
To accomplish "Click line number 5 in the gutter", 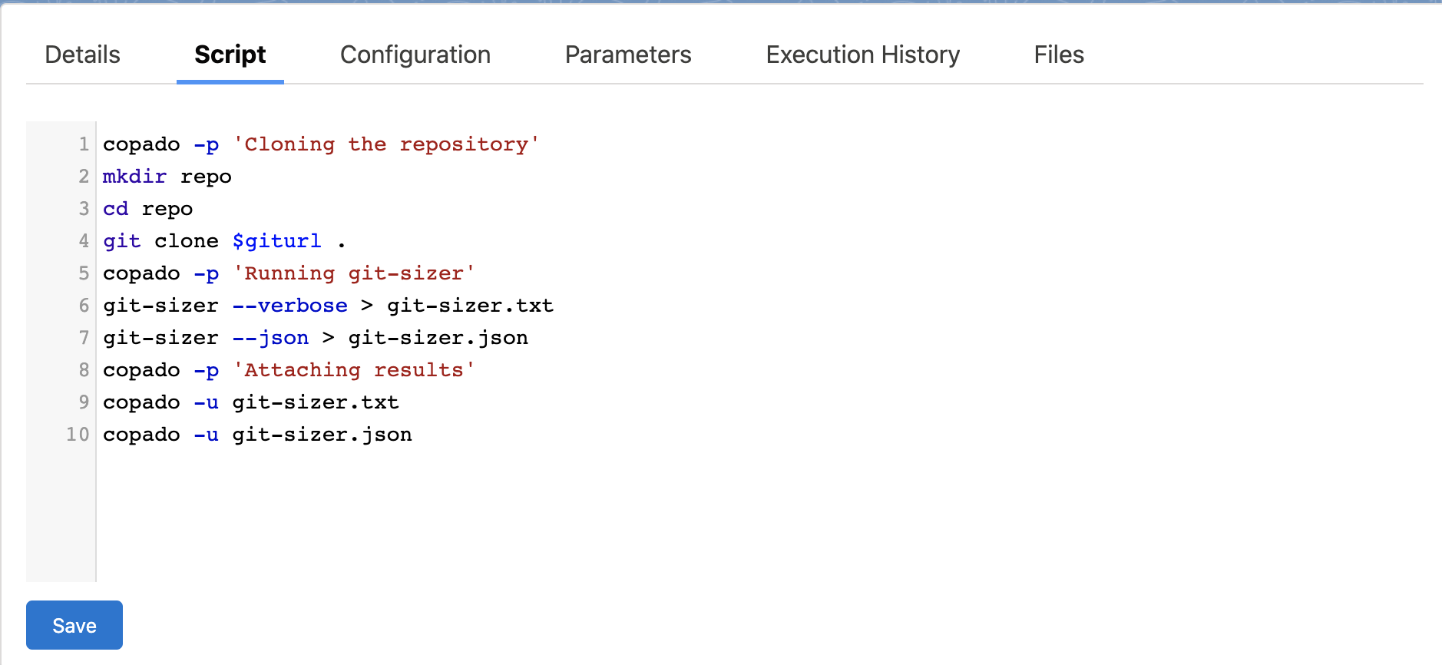I will (84, 273).
